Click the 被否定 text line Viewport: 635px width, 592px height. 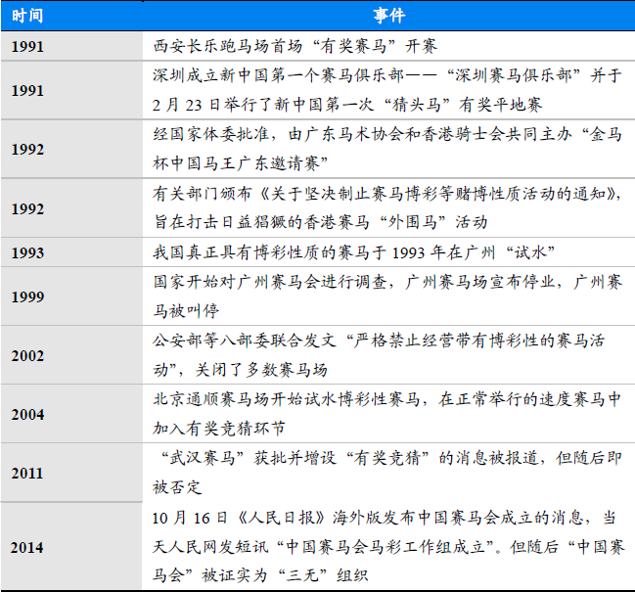click(177, 487)
